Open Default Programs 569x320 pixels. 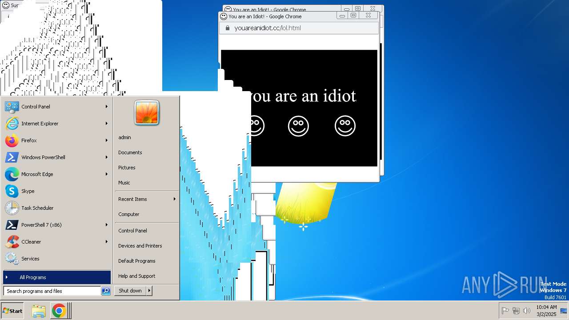146,261
